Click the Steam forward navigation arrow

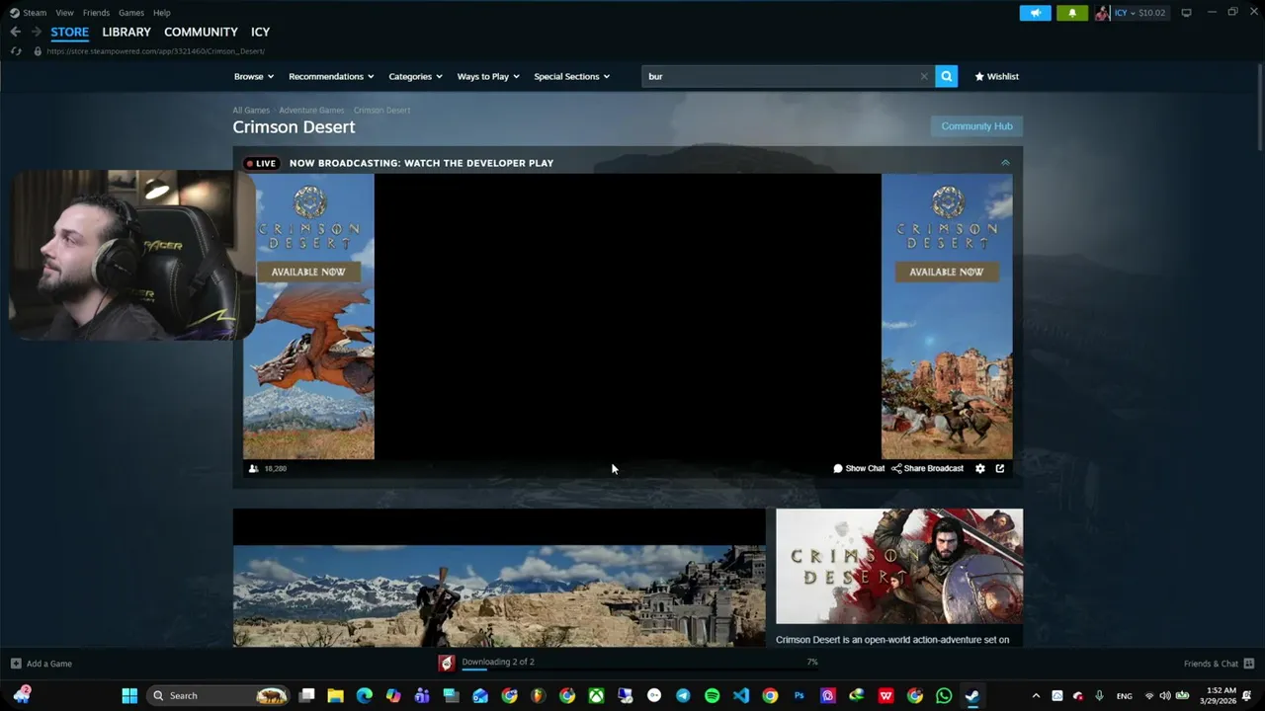tap(37, 32)
